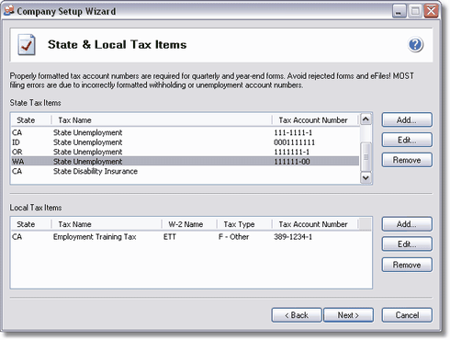Screen dimensions: 450x340
Task: Click the ETT W-2 name cell
Action: [x=170, y=237]
